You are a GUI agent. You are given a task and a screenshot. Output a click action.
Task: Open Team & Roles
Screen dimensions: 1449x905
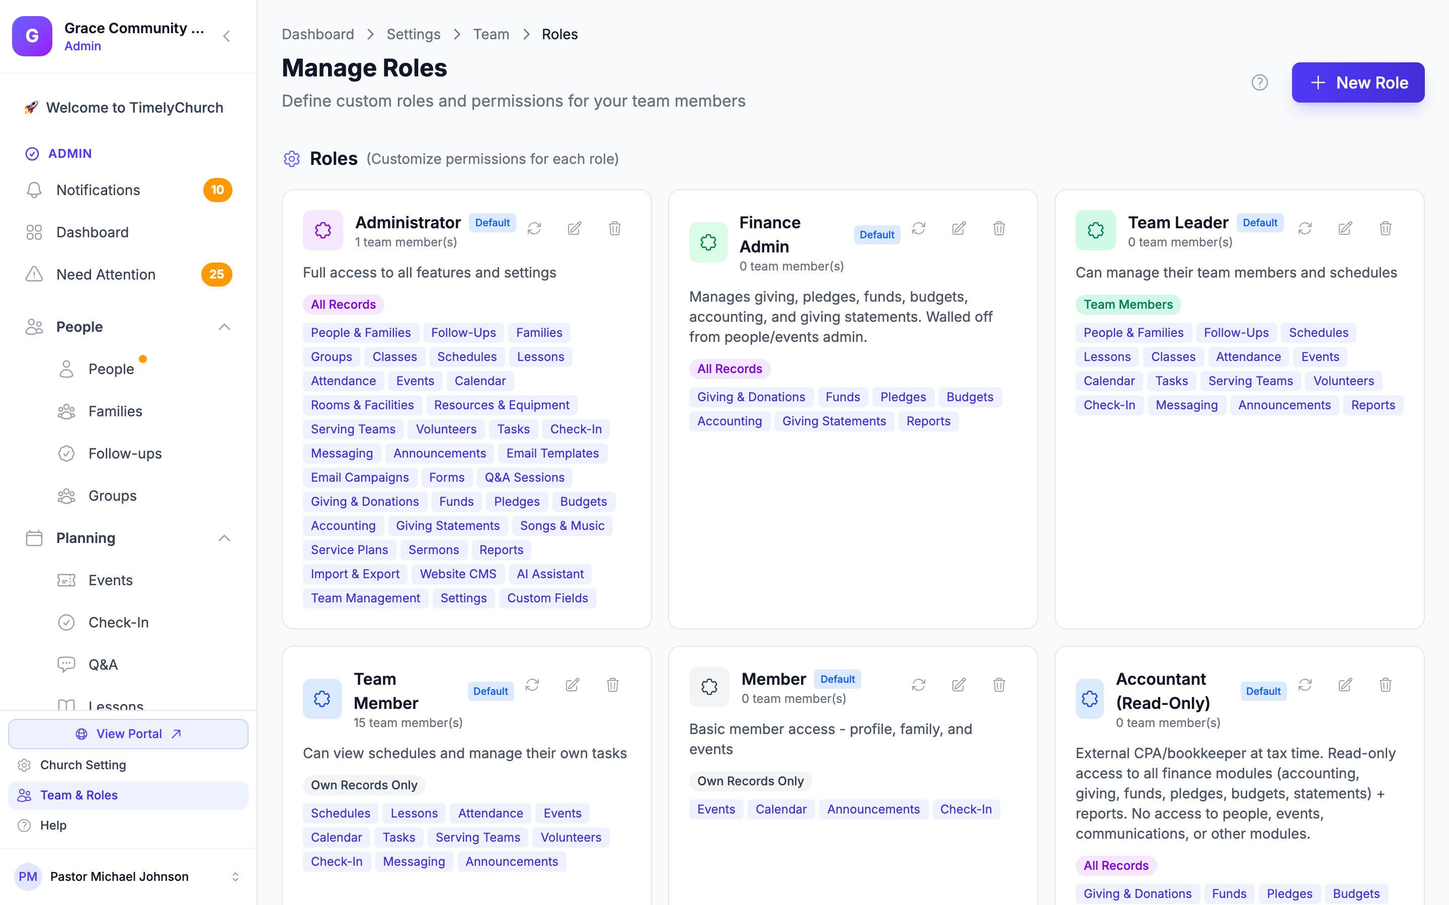(128, 795)
